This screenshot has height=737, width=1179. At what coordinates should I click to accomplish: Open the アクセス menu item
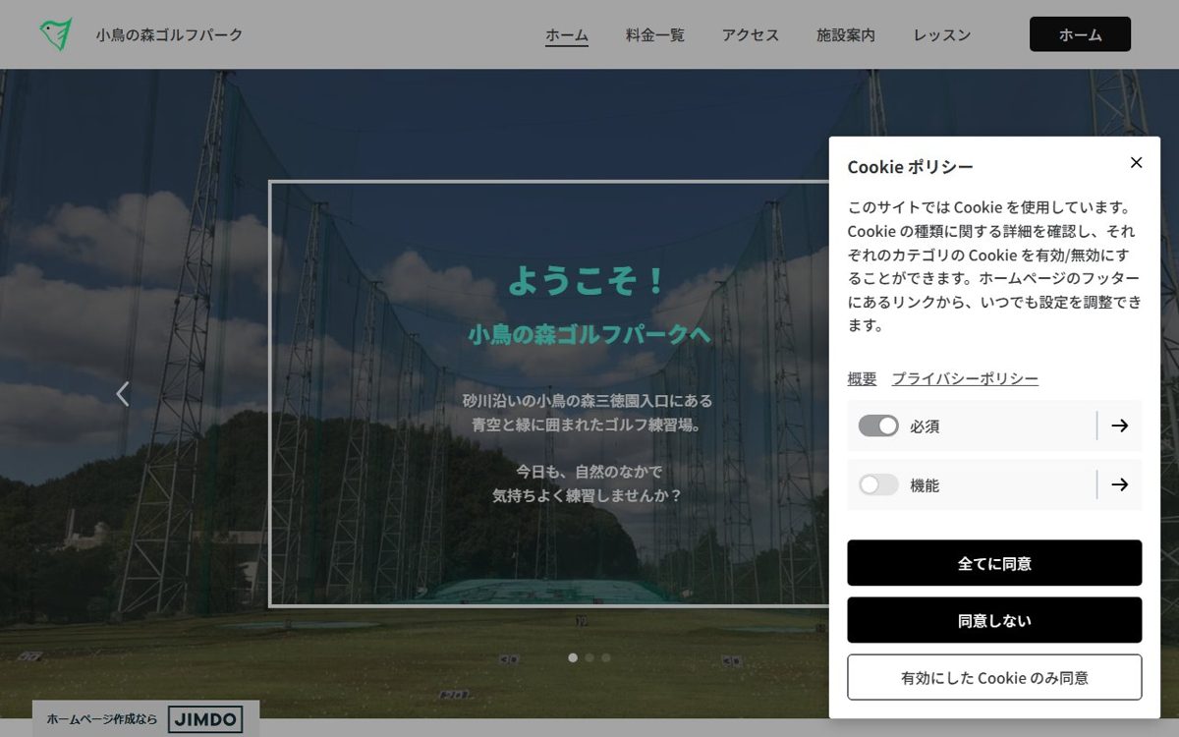[751, 35]
